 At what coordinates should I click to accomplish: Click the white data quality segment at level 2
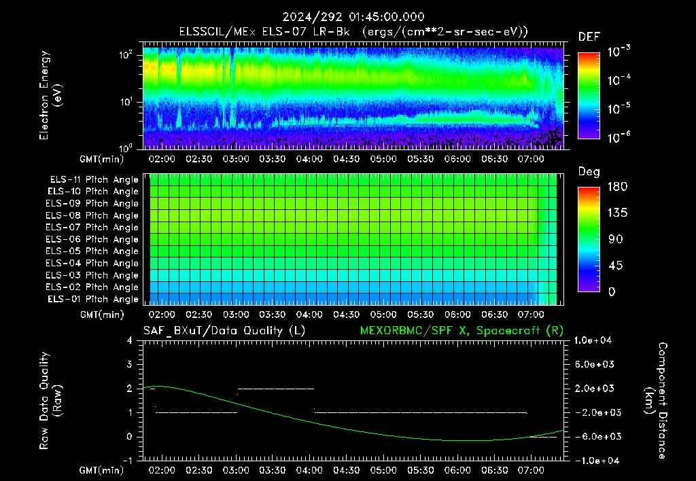(x=276, y=389)
